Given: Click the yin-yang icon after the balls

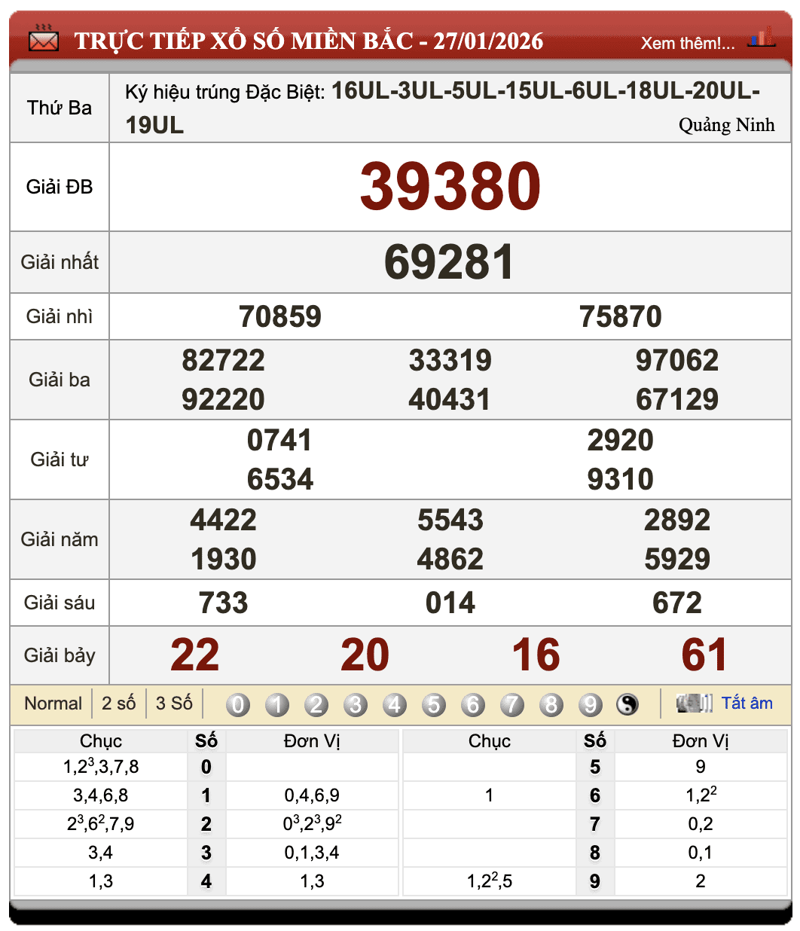Looking at the screenshot, I should [627, 704].
